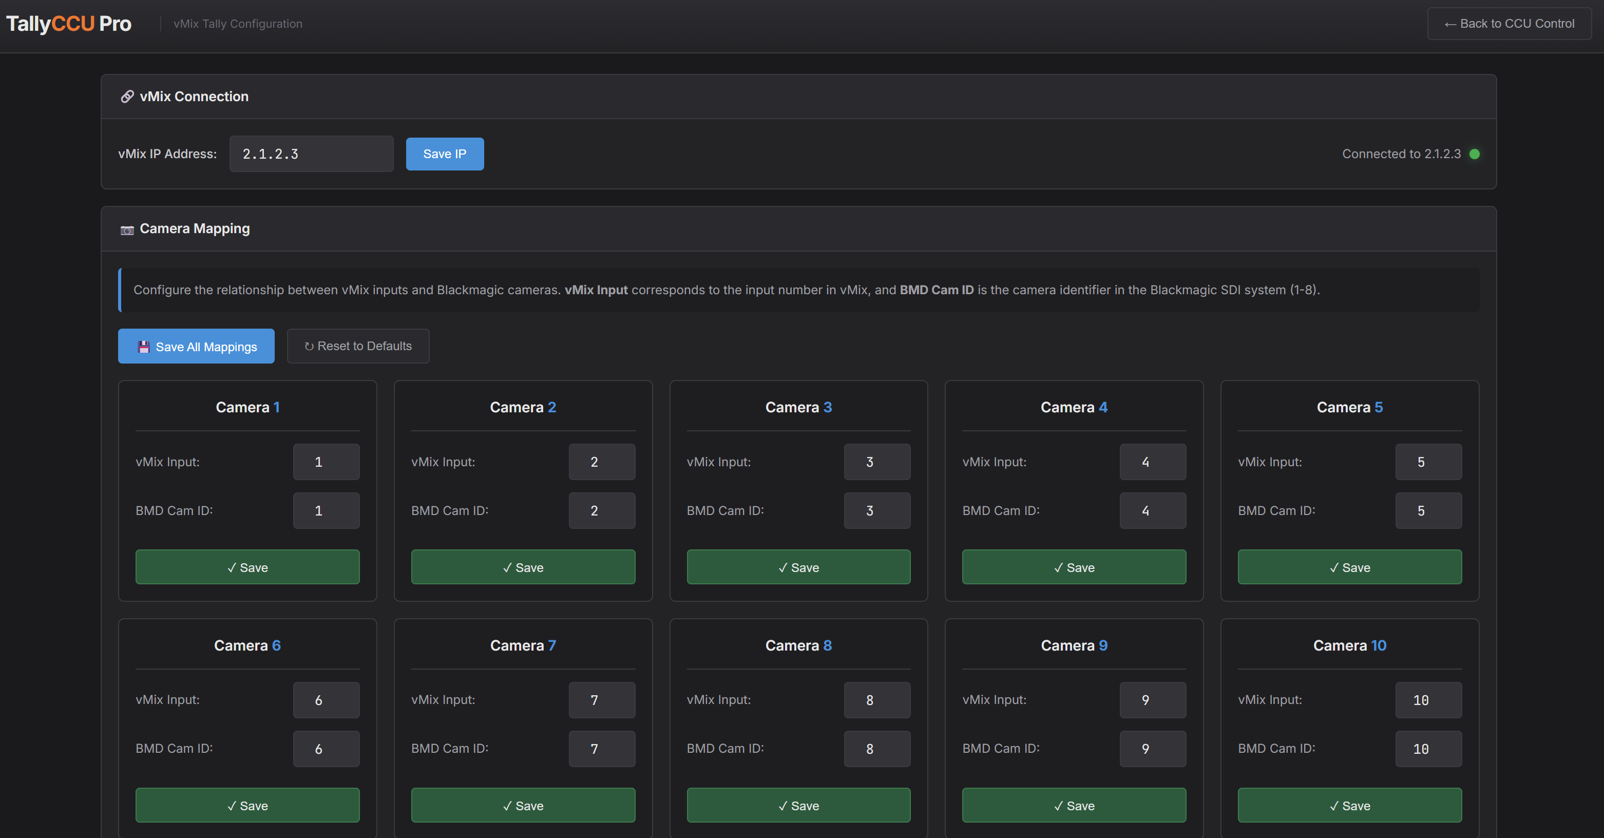Click the vMix Tally Configuration subtitle
This screenshot has width=1604, height=838.
[x=238, y=24]
